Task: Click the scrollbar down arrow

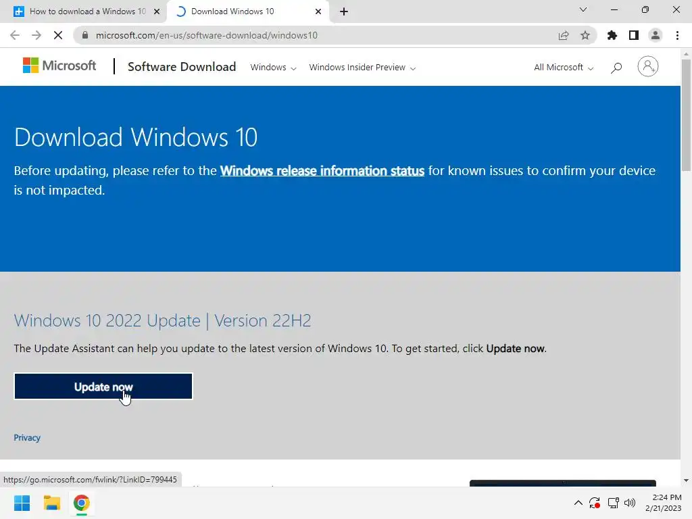Action: pos(686,480)
